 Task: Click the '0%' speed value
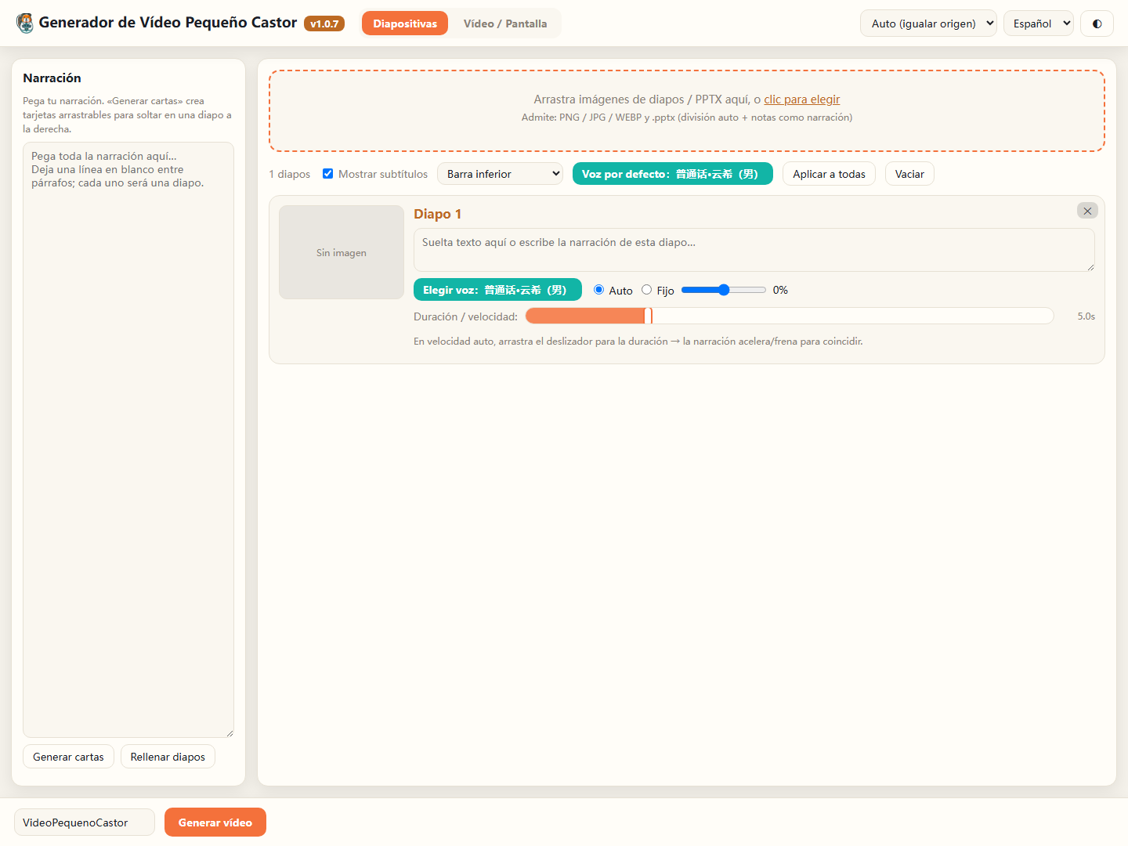pos(780,290)
